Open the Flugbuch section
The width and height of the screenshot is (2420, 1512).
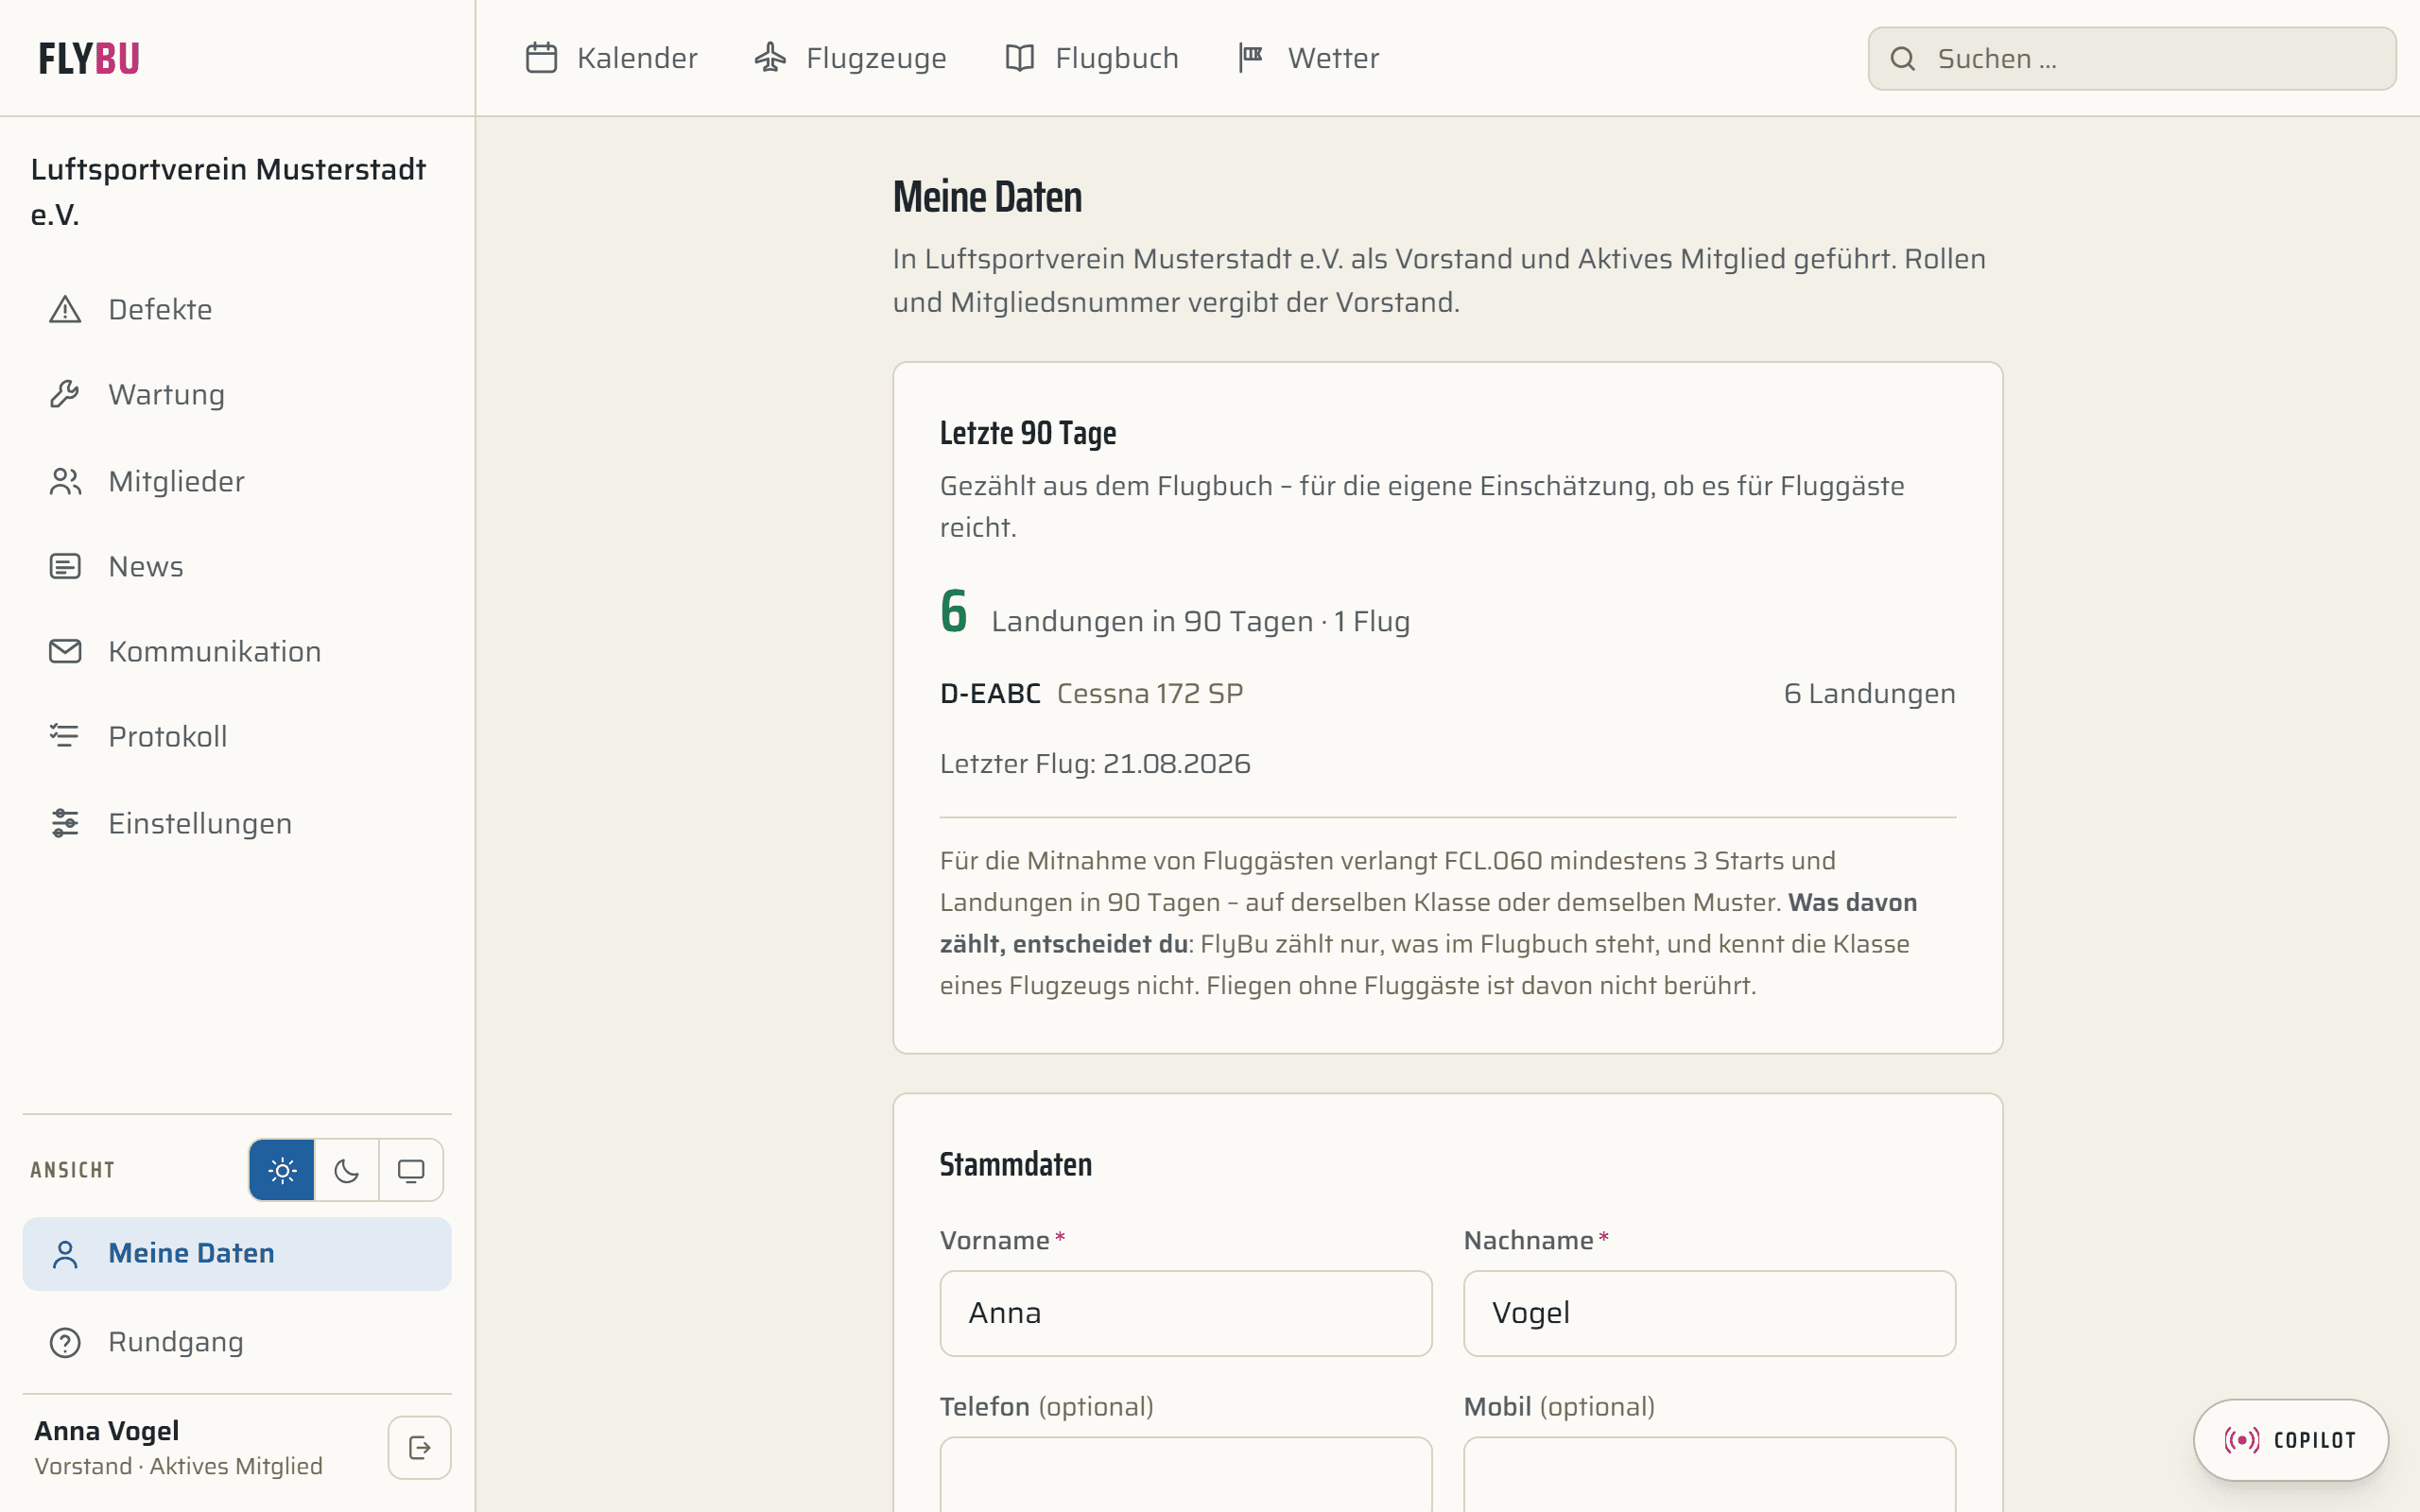[x=1092, y=58]
